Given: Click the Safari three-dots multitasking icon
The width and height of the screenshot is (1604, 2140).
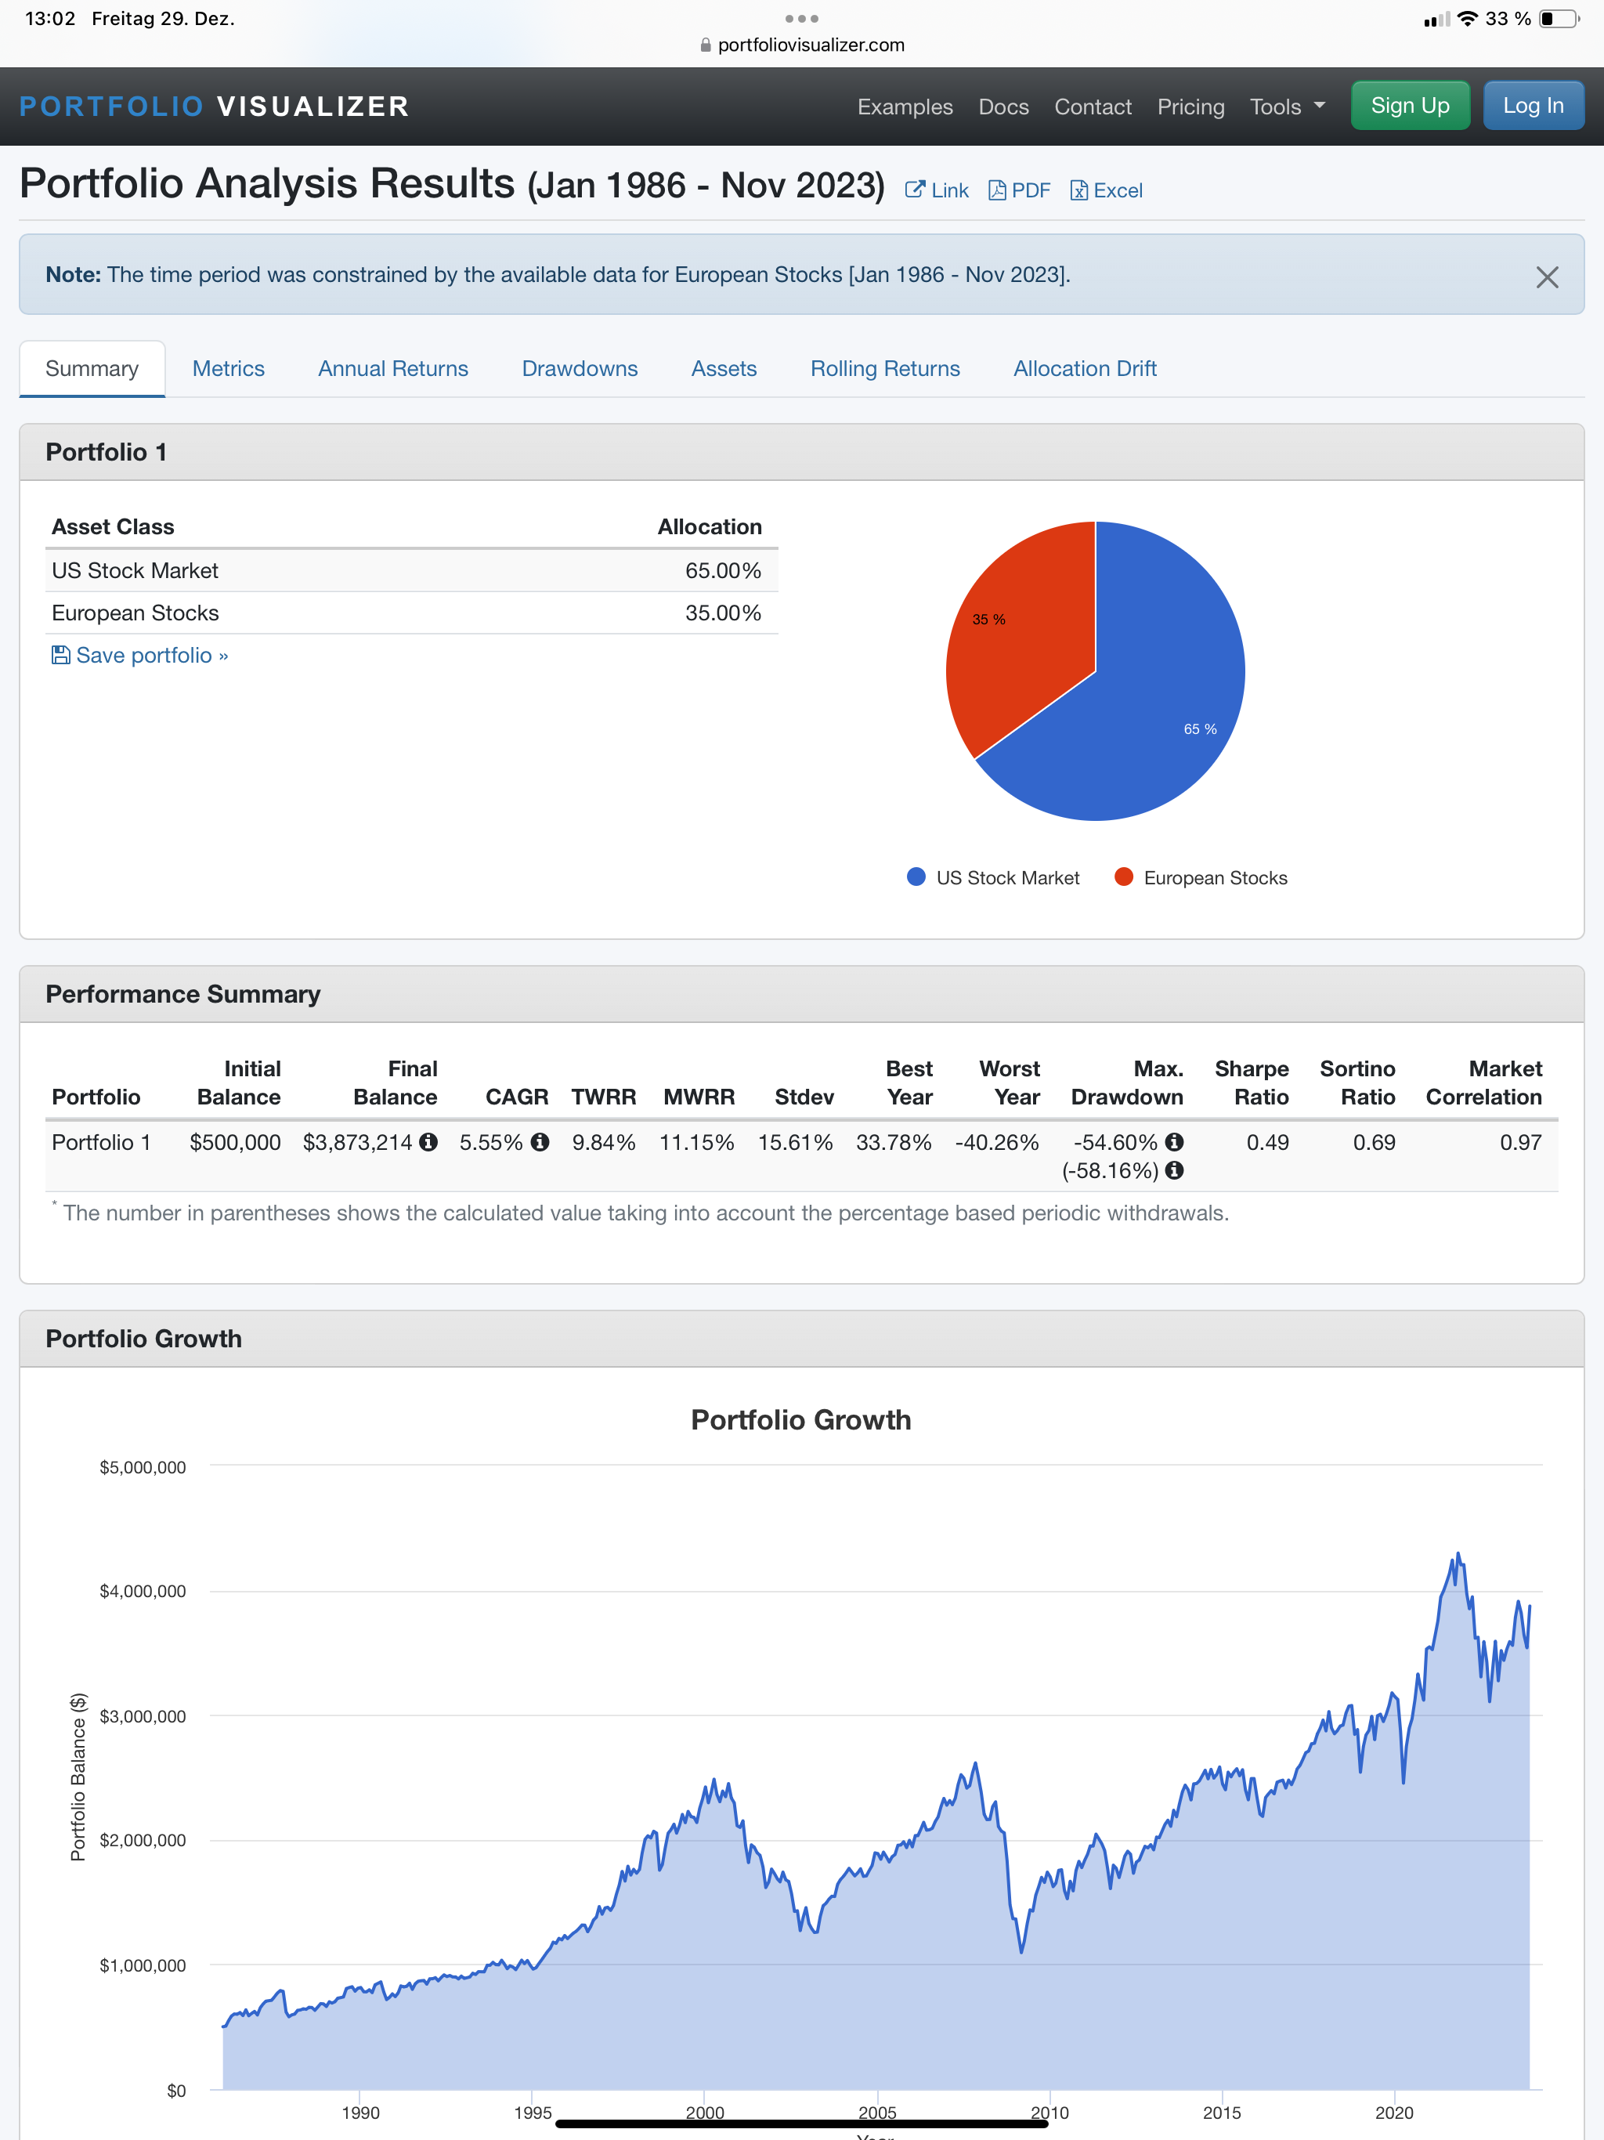Looking at the screenshot, I should (x=801, y=18).
